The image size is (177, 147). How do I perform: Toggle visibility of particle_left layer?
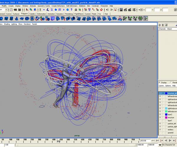(x=160, y=123)
